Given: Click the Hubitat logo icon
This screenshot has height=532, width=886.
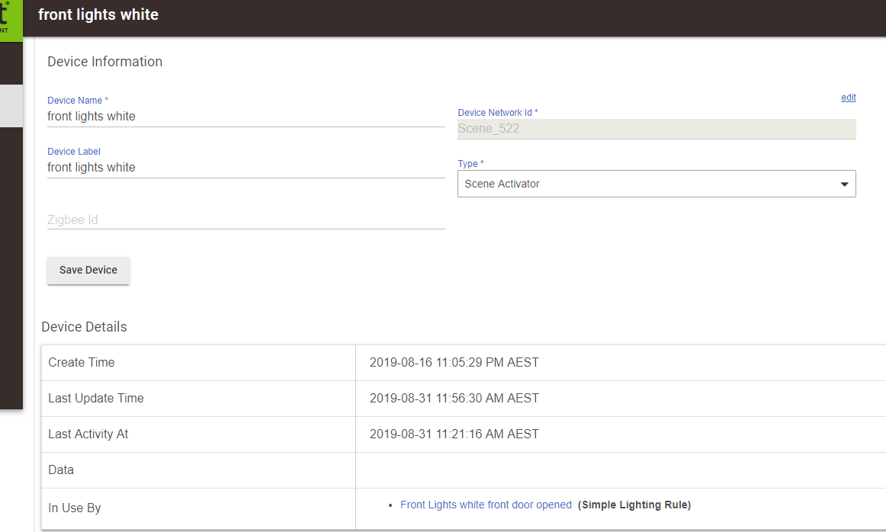Looking at the screenshot, I should point(11,21).
